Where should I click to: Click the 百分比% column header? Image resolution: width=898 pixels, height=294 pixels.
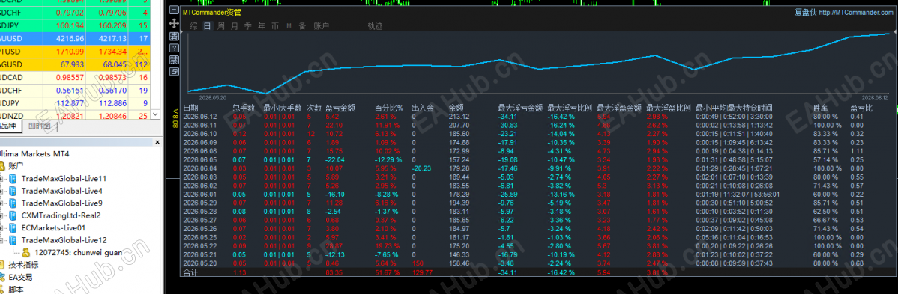click(x=389, y=108)
